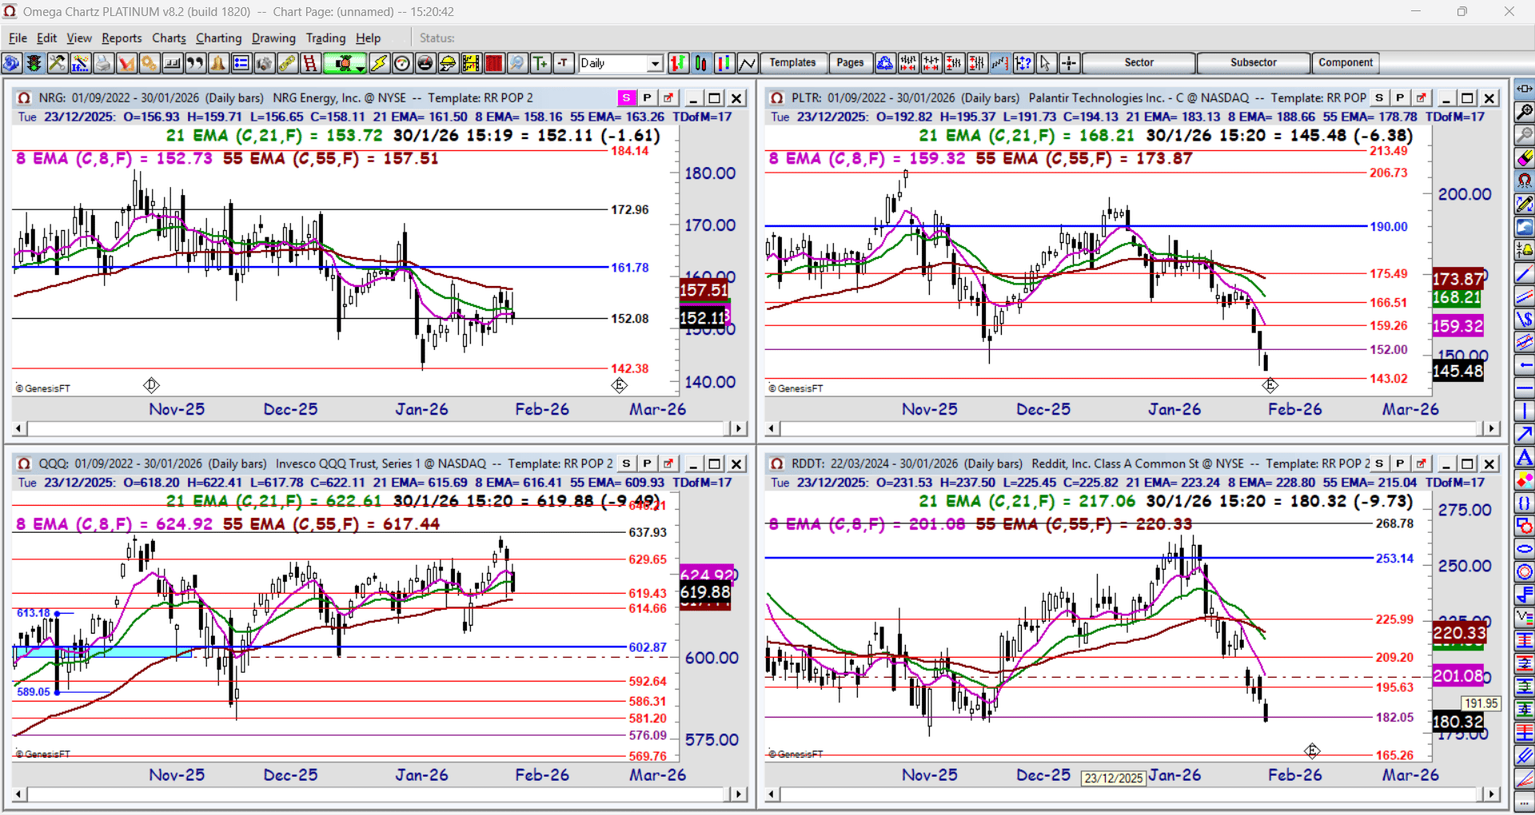
Task: Select the pencil drawing tool
Action: point(1525,205)
